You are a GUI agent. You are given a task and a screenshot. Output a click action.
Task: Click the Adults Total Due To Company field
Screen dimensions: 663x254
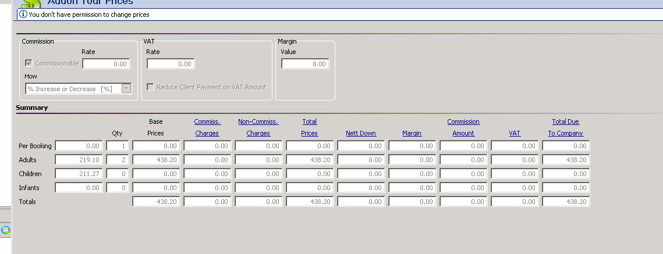point(566,160)
